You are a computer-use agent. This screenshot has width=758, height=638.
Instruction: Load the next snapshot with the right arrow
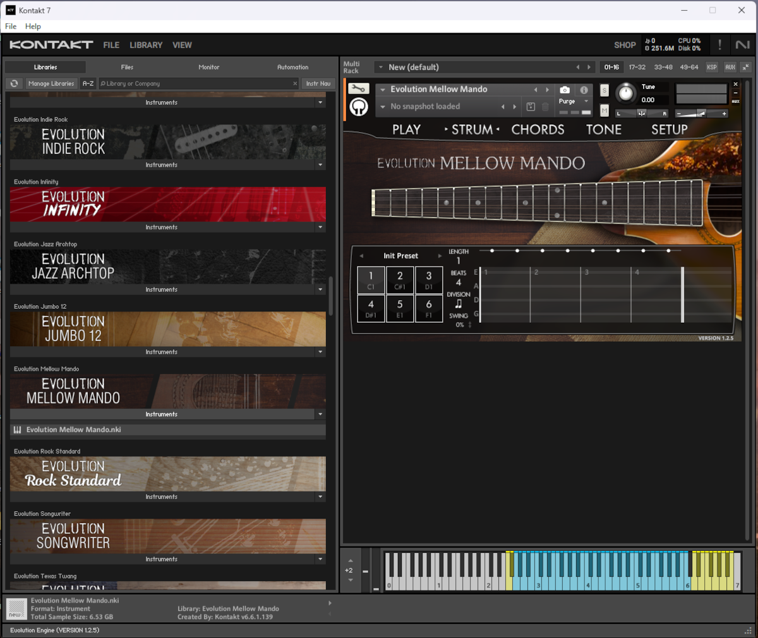click(515, 107)
